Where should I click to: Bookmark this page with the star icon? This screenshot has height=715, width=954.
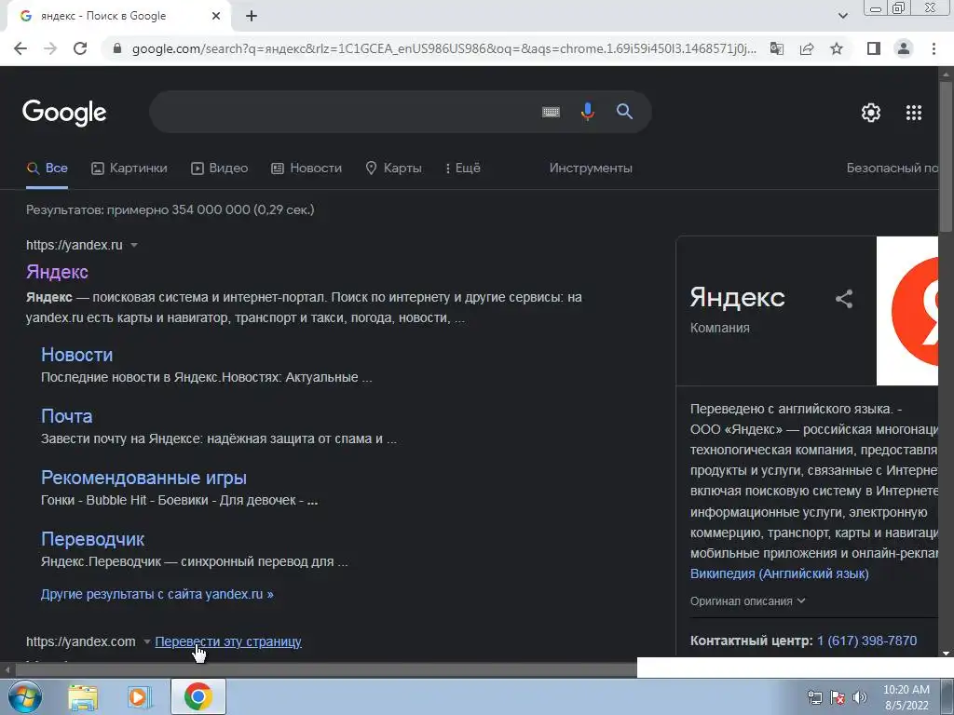837,48
